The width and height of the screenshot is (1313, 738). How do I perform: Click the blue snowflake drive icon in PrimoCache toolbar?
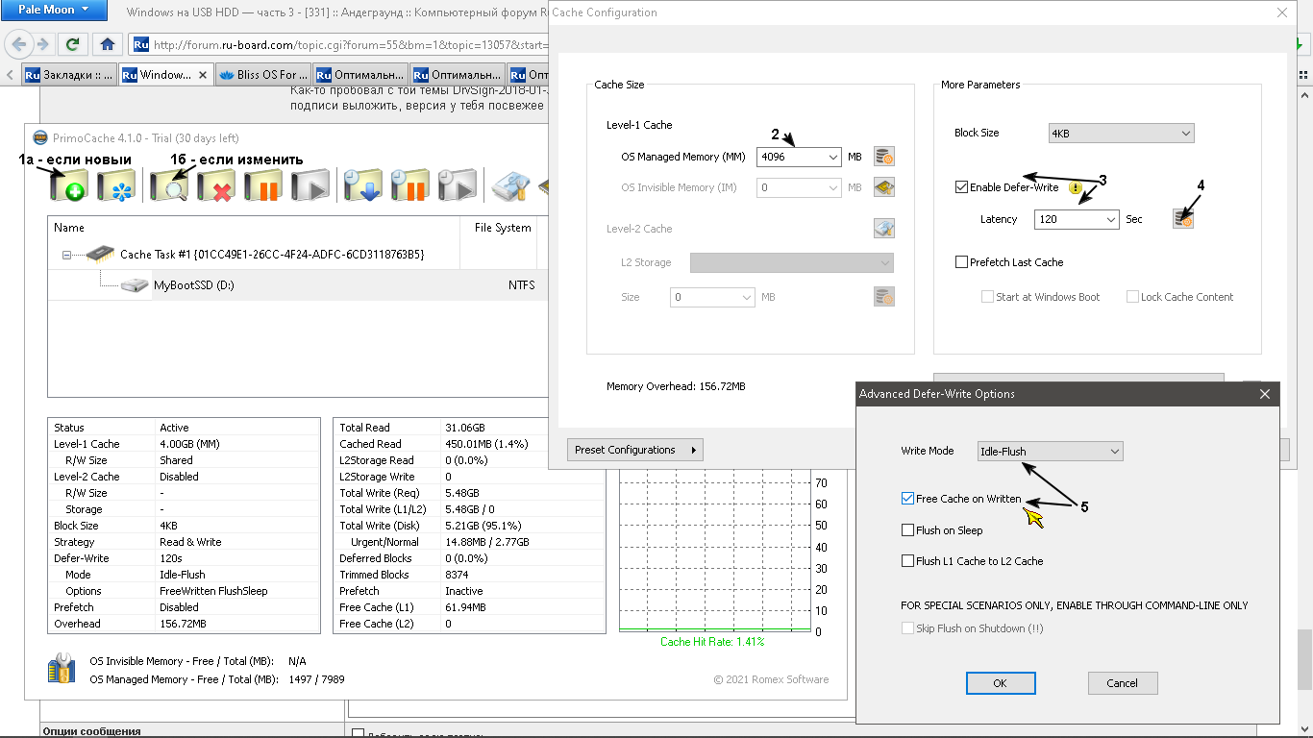[x=117, y=184]
